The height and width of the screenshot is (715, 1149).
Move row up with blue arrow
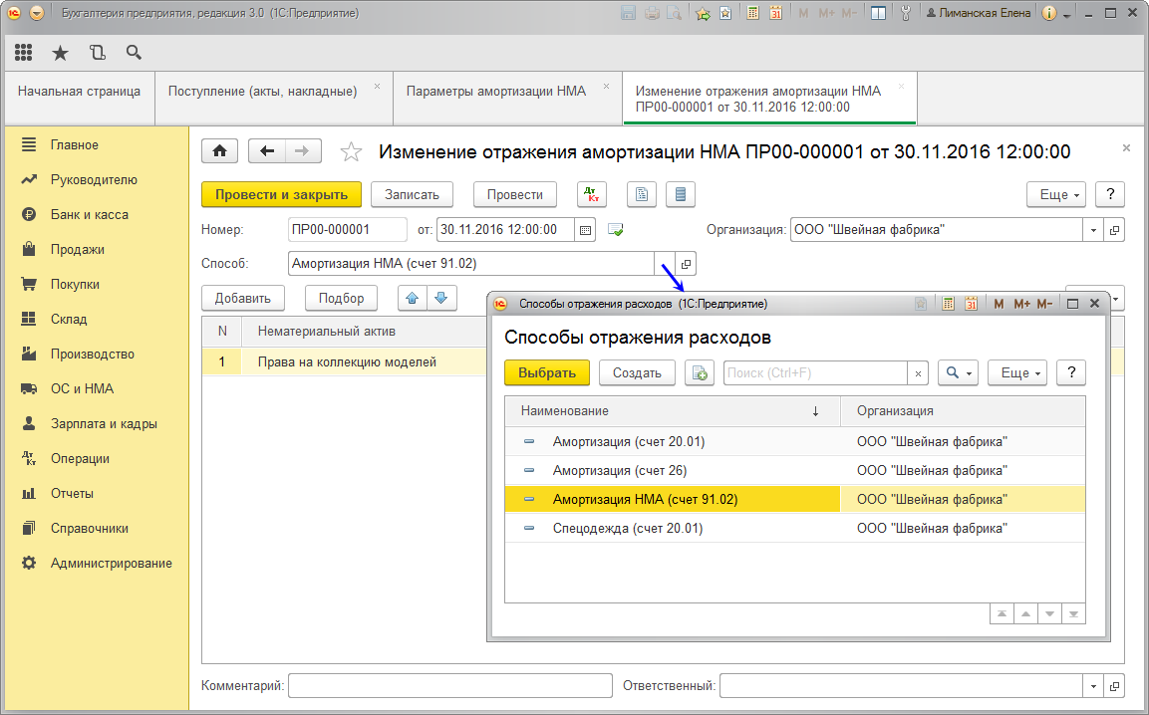coord(413,298)
